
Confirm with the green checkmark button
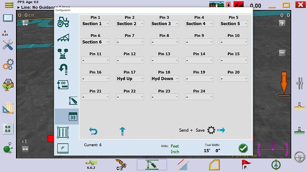(x=243, y=149)
